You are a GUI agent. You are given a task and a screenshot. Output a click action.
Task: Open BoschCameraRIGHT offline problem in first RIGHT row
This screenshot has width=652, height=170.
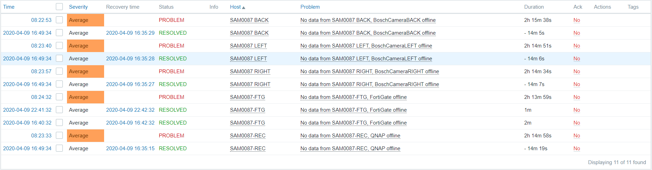[370, 71]
